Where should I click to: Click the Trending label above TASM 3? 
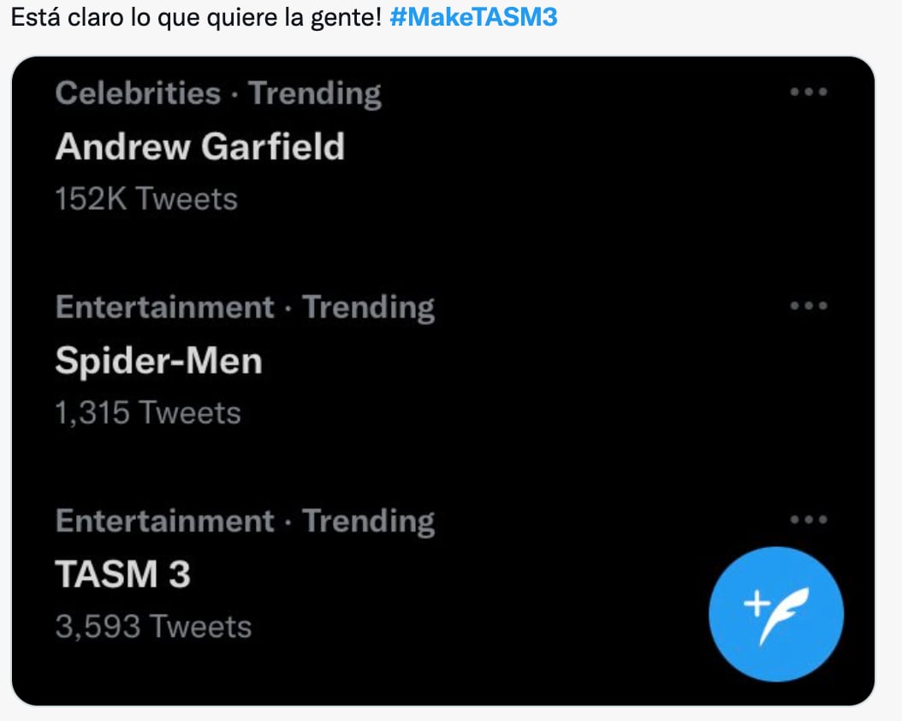coord(369,521)
